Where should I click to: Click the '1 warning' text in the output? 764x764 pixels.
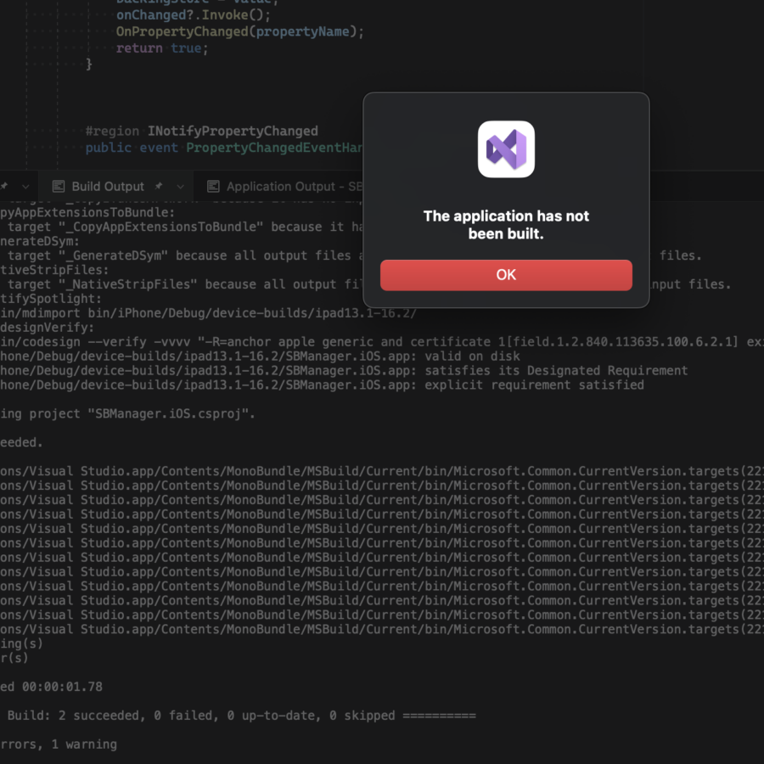coord(85,744)
